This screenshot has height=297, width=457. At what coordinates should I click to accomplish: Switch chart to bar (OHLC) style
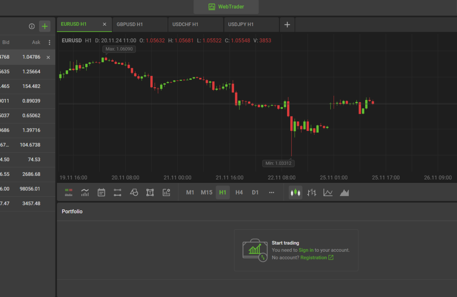click(312, 192)
